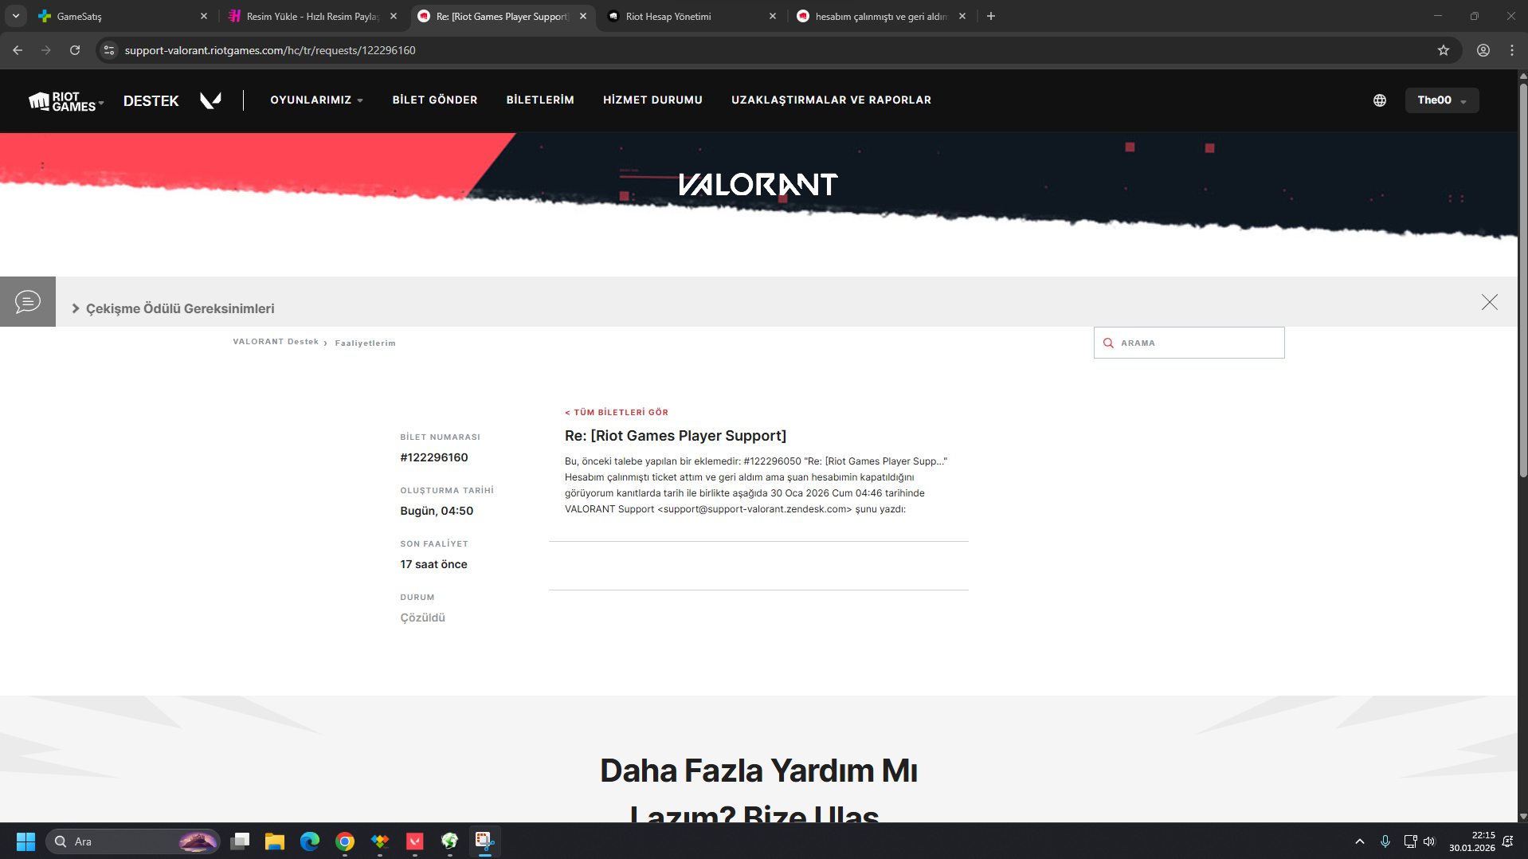This screenshot has height=859, width=1528.
Task: Open the network display tray icon
Action: coord(1410,841)
